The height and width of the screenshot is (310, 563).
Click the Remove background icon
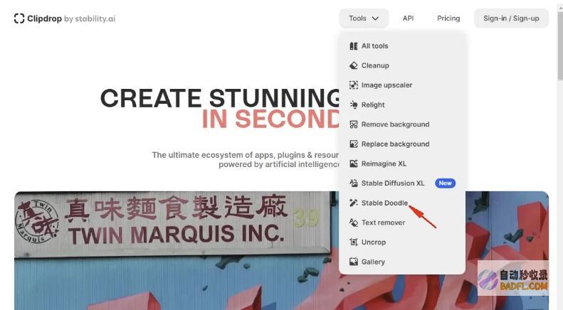tap(354, 124)
